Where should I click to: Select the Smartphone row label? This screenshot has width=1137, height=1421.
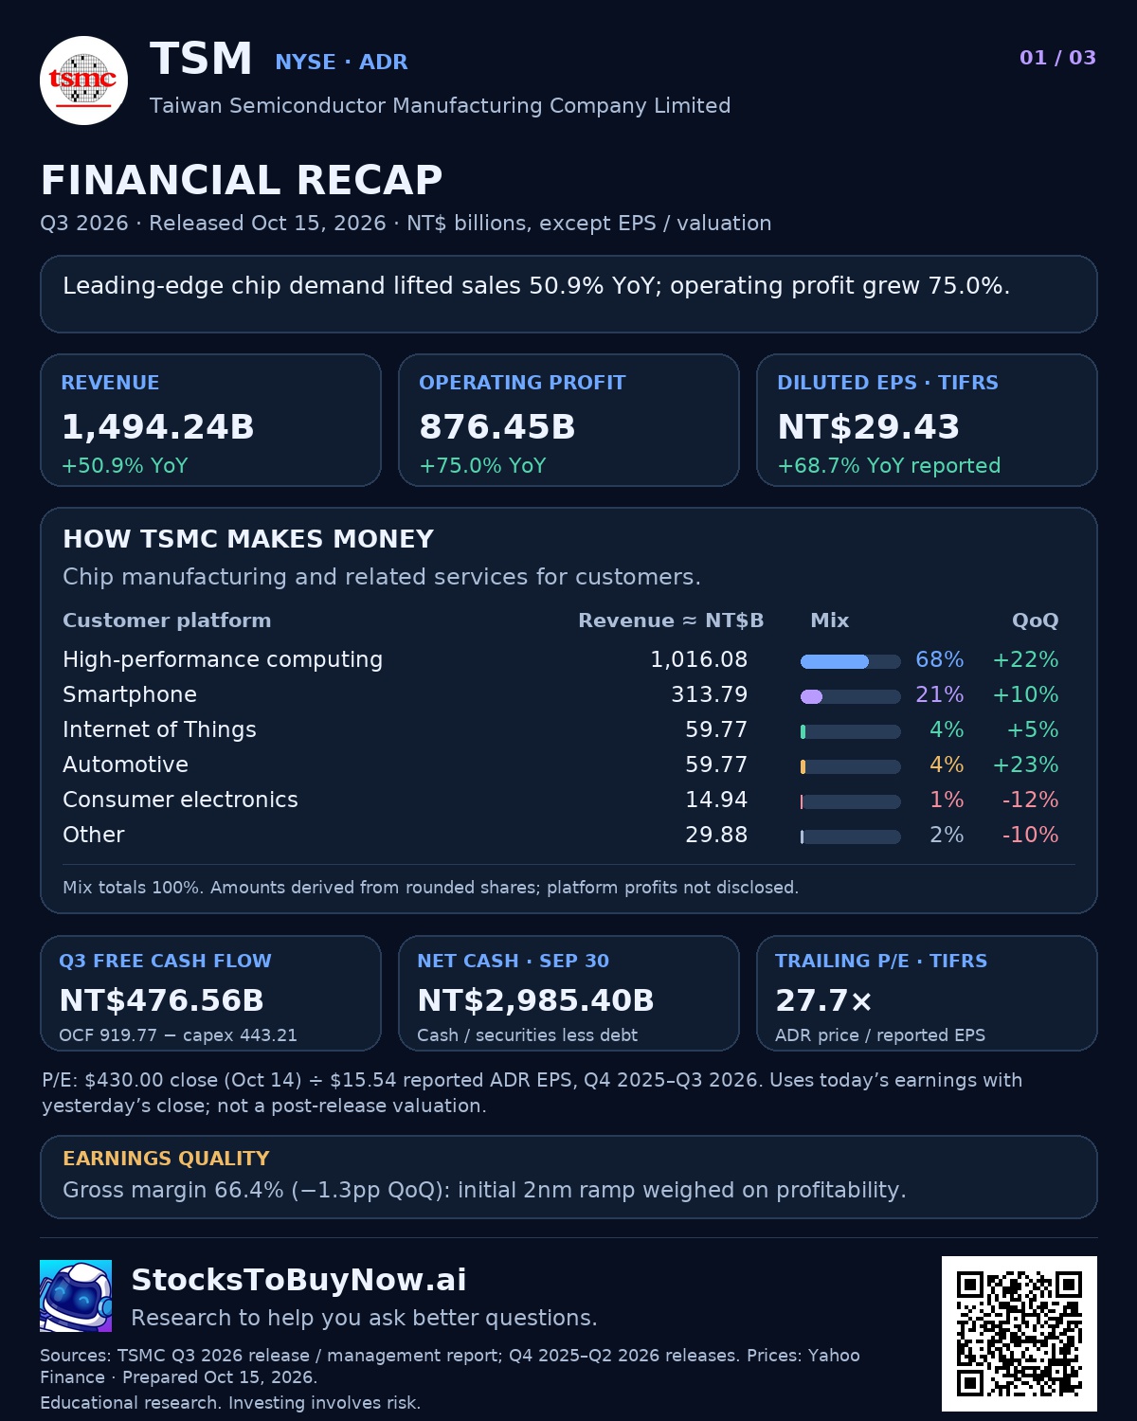pos(130,694)
